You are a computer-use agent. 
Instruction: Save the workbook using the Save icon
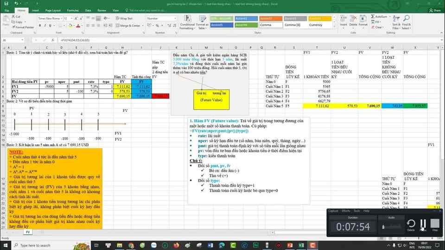point(6,3)
